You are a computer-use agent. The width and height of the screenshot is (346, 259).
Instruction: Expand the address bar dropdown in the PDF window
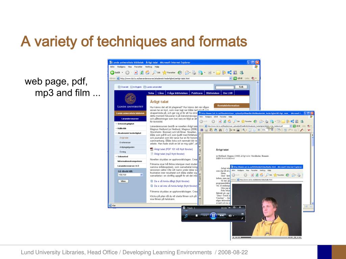coord(291,126)
